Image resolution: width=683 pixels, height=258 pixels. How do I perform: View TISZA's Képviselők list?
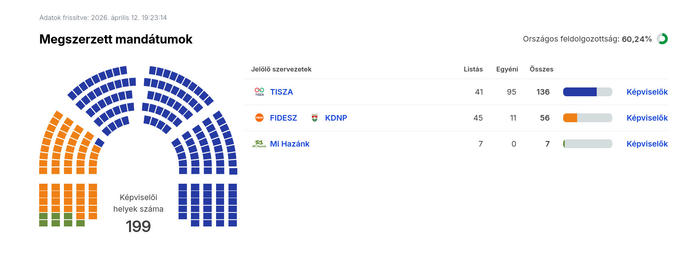[647, 92]
